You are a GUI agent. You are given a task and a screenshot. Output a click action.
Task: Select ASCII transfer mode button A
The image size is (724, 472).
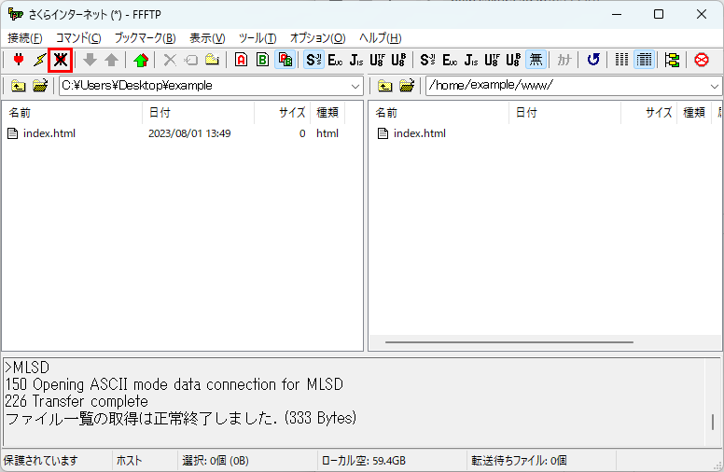241,60
